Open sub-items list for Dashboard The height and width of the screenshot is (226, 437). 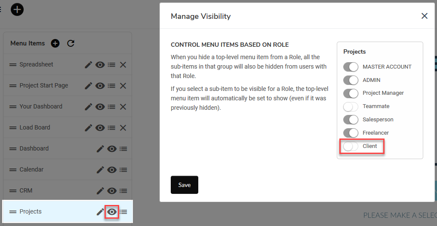[123, 149]
